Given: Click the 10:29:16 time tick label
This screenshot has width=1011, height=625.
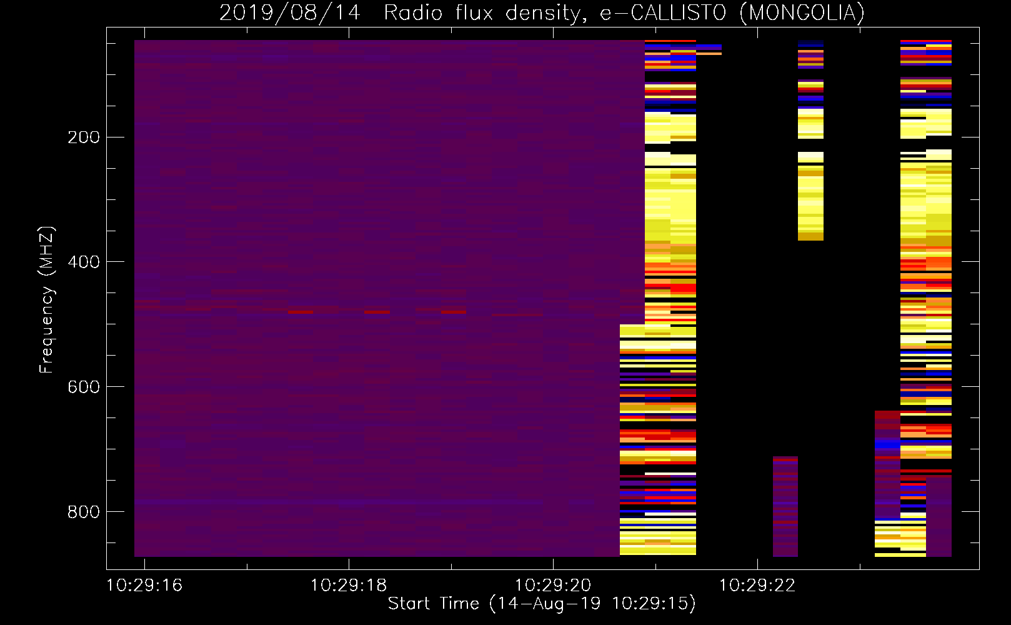Looking at the screenshot, I should [144, 586].
